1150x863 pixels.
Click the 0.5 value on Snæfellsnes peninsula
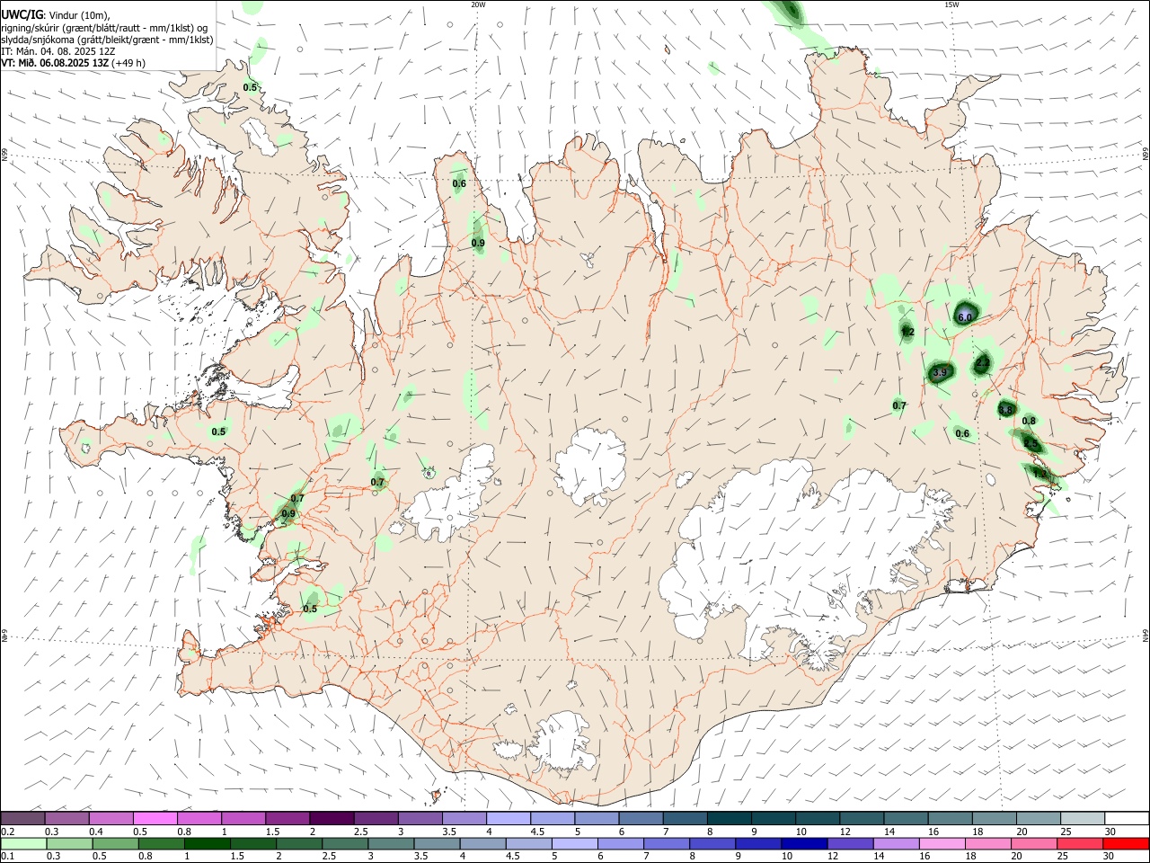pos(218,431)
